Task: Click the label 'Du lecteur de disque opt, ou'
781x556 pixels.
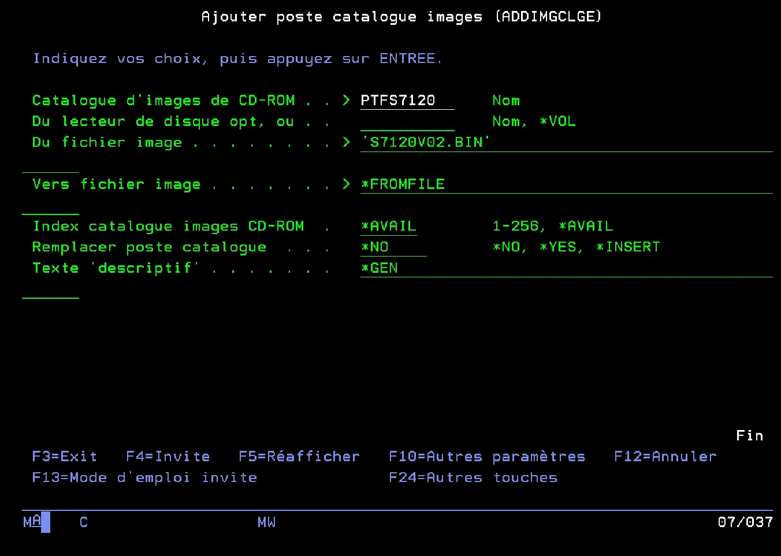Action: (163, 121)
